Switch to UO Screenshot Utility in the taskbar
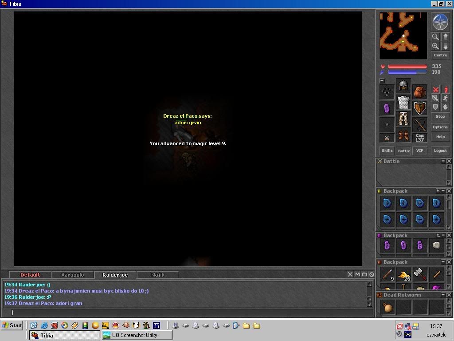Screen dimensions: 454x341 137,335
